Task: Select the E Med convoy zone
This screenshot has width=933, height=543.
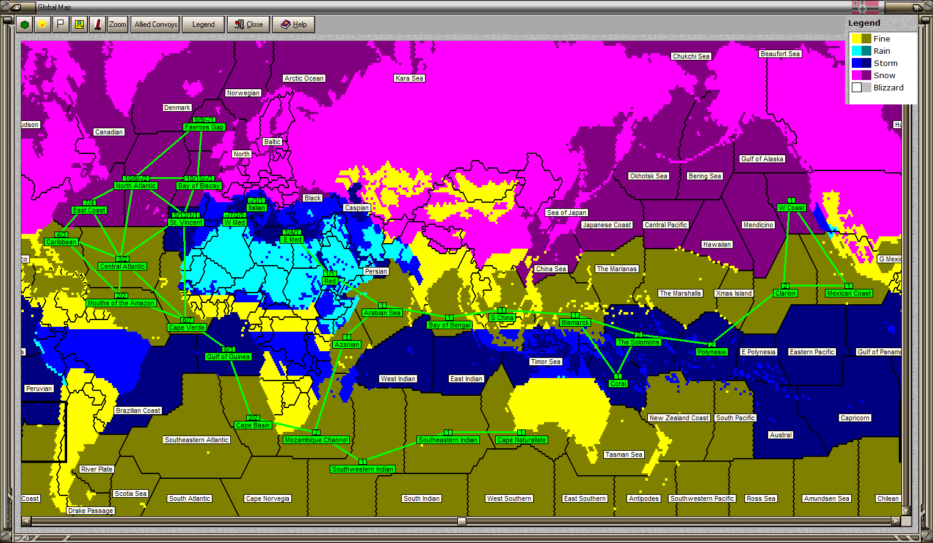Action: [292, 239]
